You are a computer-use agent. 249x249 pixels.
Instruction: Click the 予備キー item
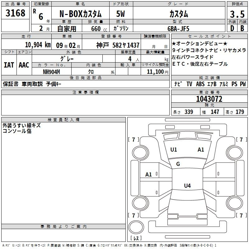coord(54,84)
